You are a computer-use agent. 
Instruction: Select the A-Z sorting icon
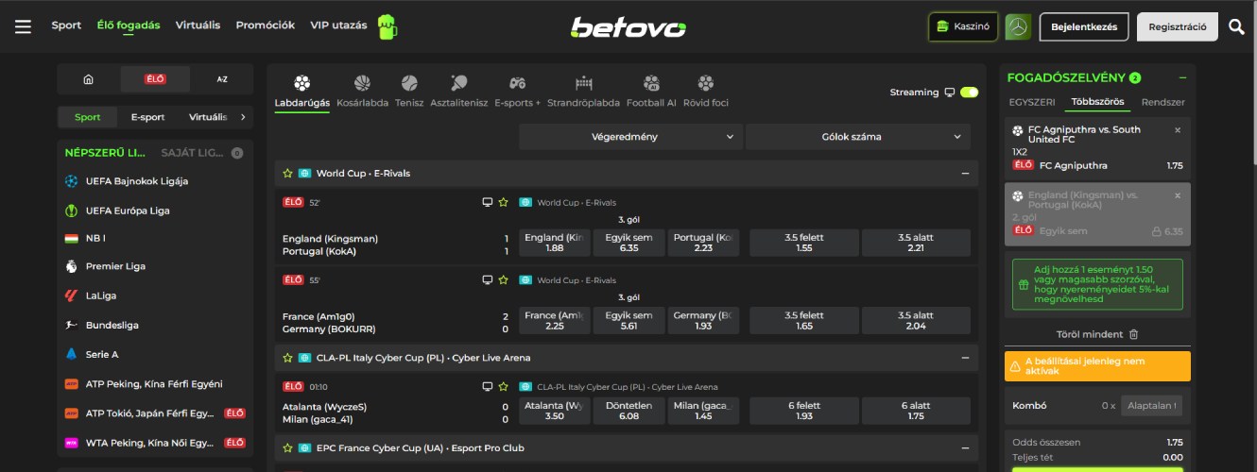[222, 79]
